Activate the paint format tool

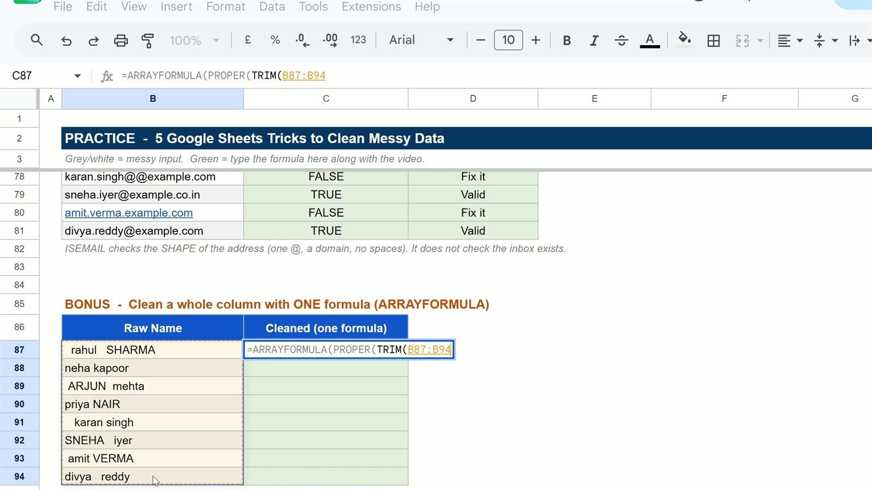point(148,40)
